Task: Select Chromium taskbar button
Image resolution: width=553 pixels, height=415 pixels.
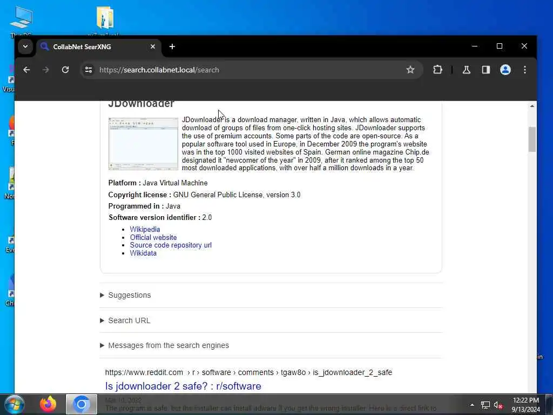Action: tap(82, 404)
